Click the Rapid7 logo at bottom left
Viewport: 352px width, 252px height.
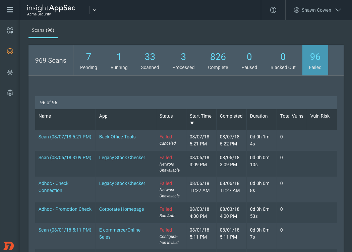coord(9,246)
